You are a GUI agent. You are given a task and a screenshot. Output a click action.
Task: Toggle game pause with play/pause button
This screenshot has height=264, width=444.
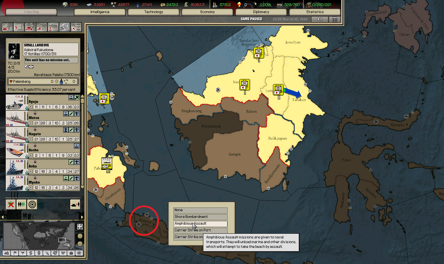[320, 20]
